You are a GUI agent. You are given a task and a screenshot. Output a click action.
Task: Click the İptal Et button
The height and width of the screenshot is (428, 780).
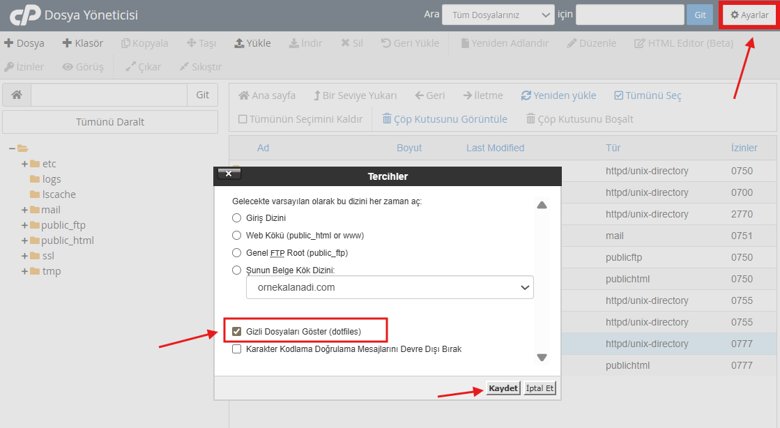540,388
